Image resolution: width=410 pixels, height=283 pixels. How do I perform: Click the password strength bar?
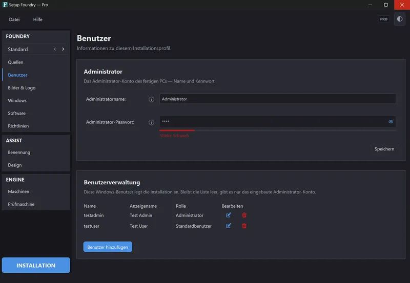tap(277, 130)
